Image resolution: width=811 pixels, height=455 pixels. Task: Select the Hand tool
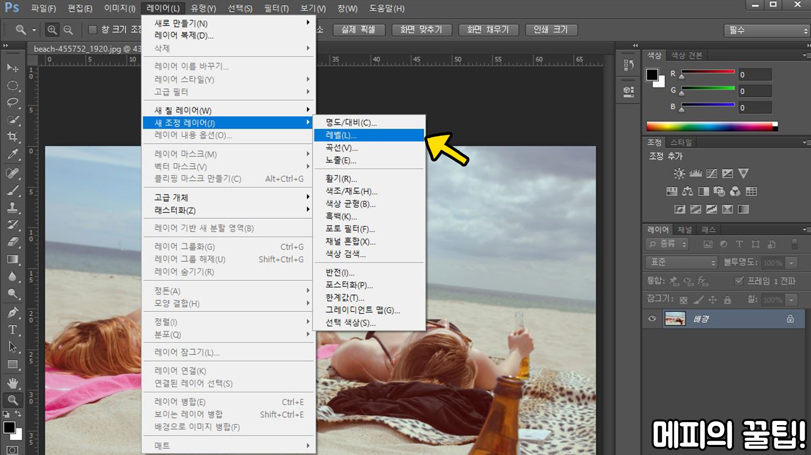(x=13, y=383)
